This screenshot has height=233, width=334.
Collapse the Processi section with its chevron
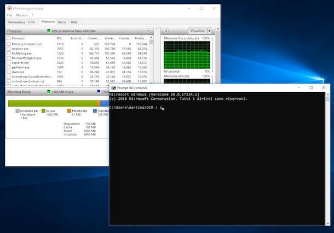(x=148, y=31)
